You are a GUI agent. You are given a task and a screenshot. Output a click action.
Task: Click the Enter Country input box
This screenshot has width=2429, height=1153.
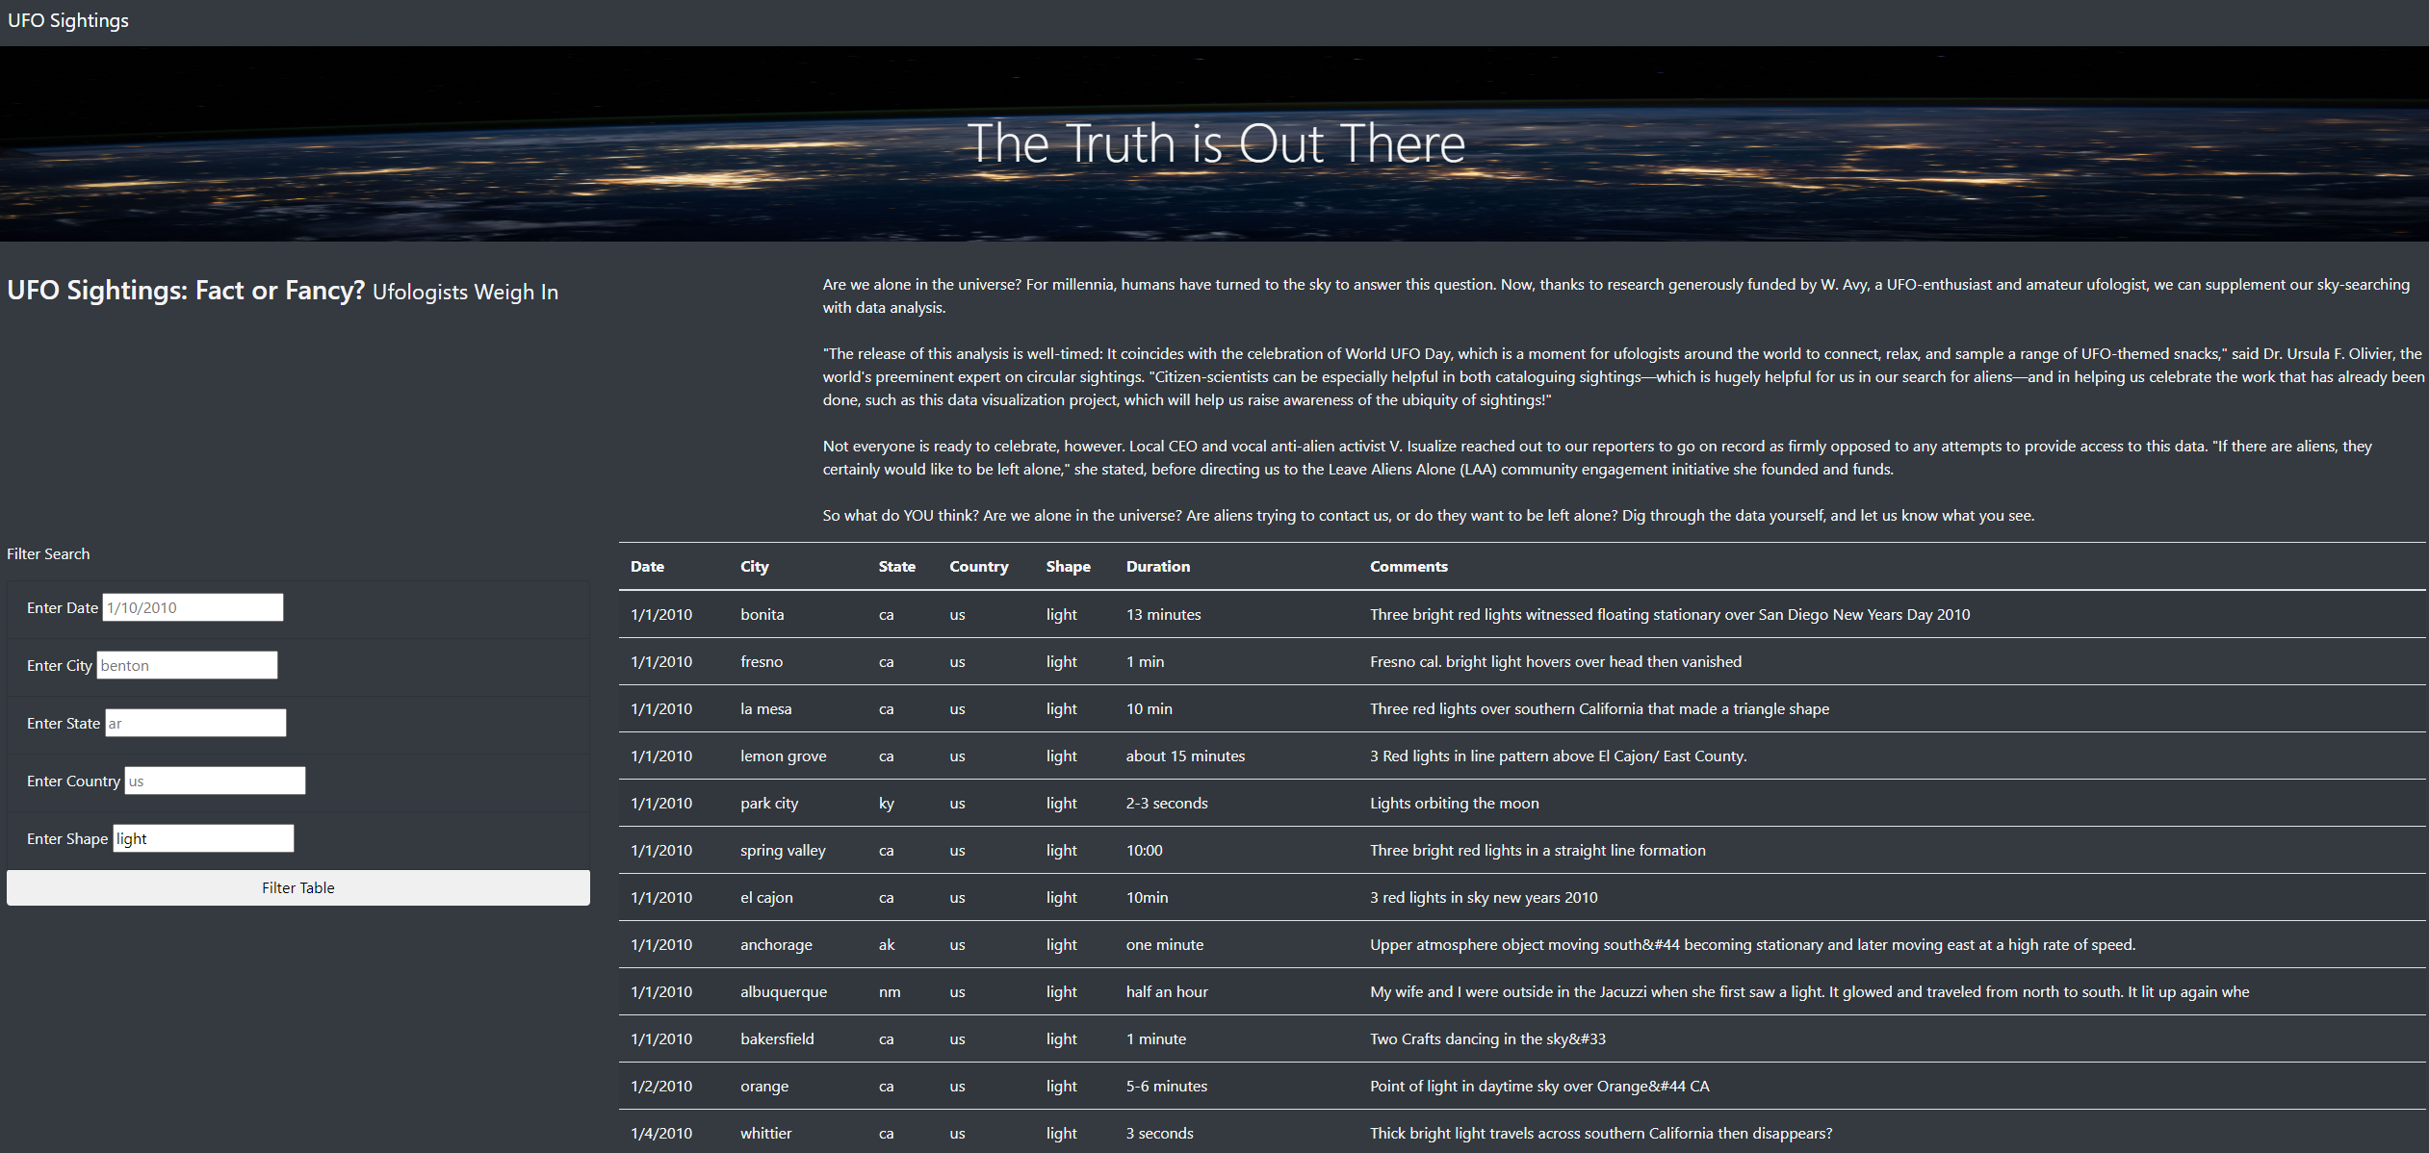(214, 781)
